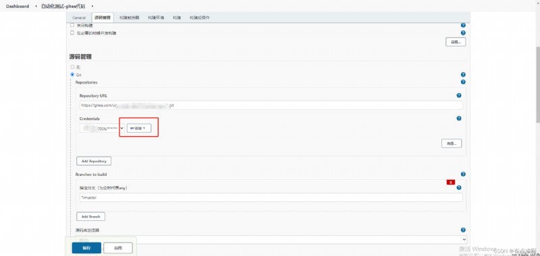The width and height of the screenshot is (540, 256).
Task: Apply changes with 应用 button
Action: pyautogui.click(x=118, y=248)
